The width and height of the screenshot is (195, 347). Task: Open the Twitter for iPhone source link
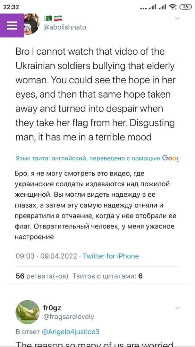tap(111, 256)
